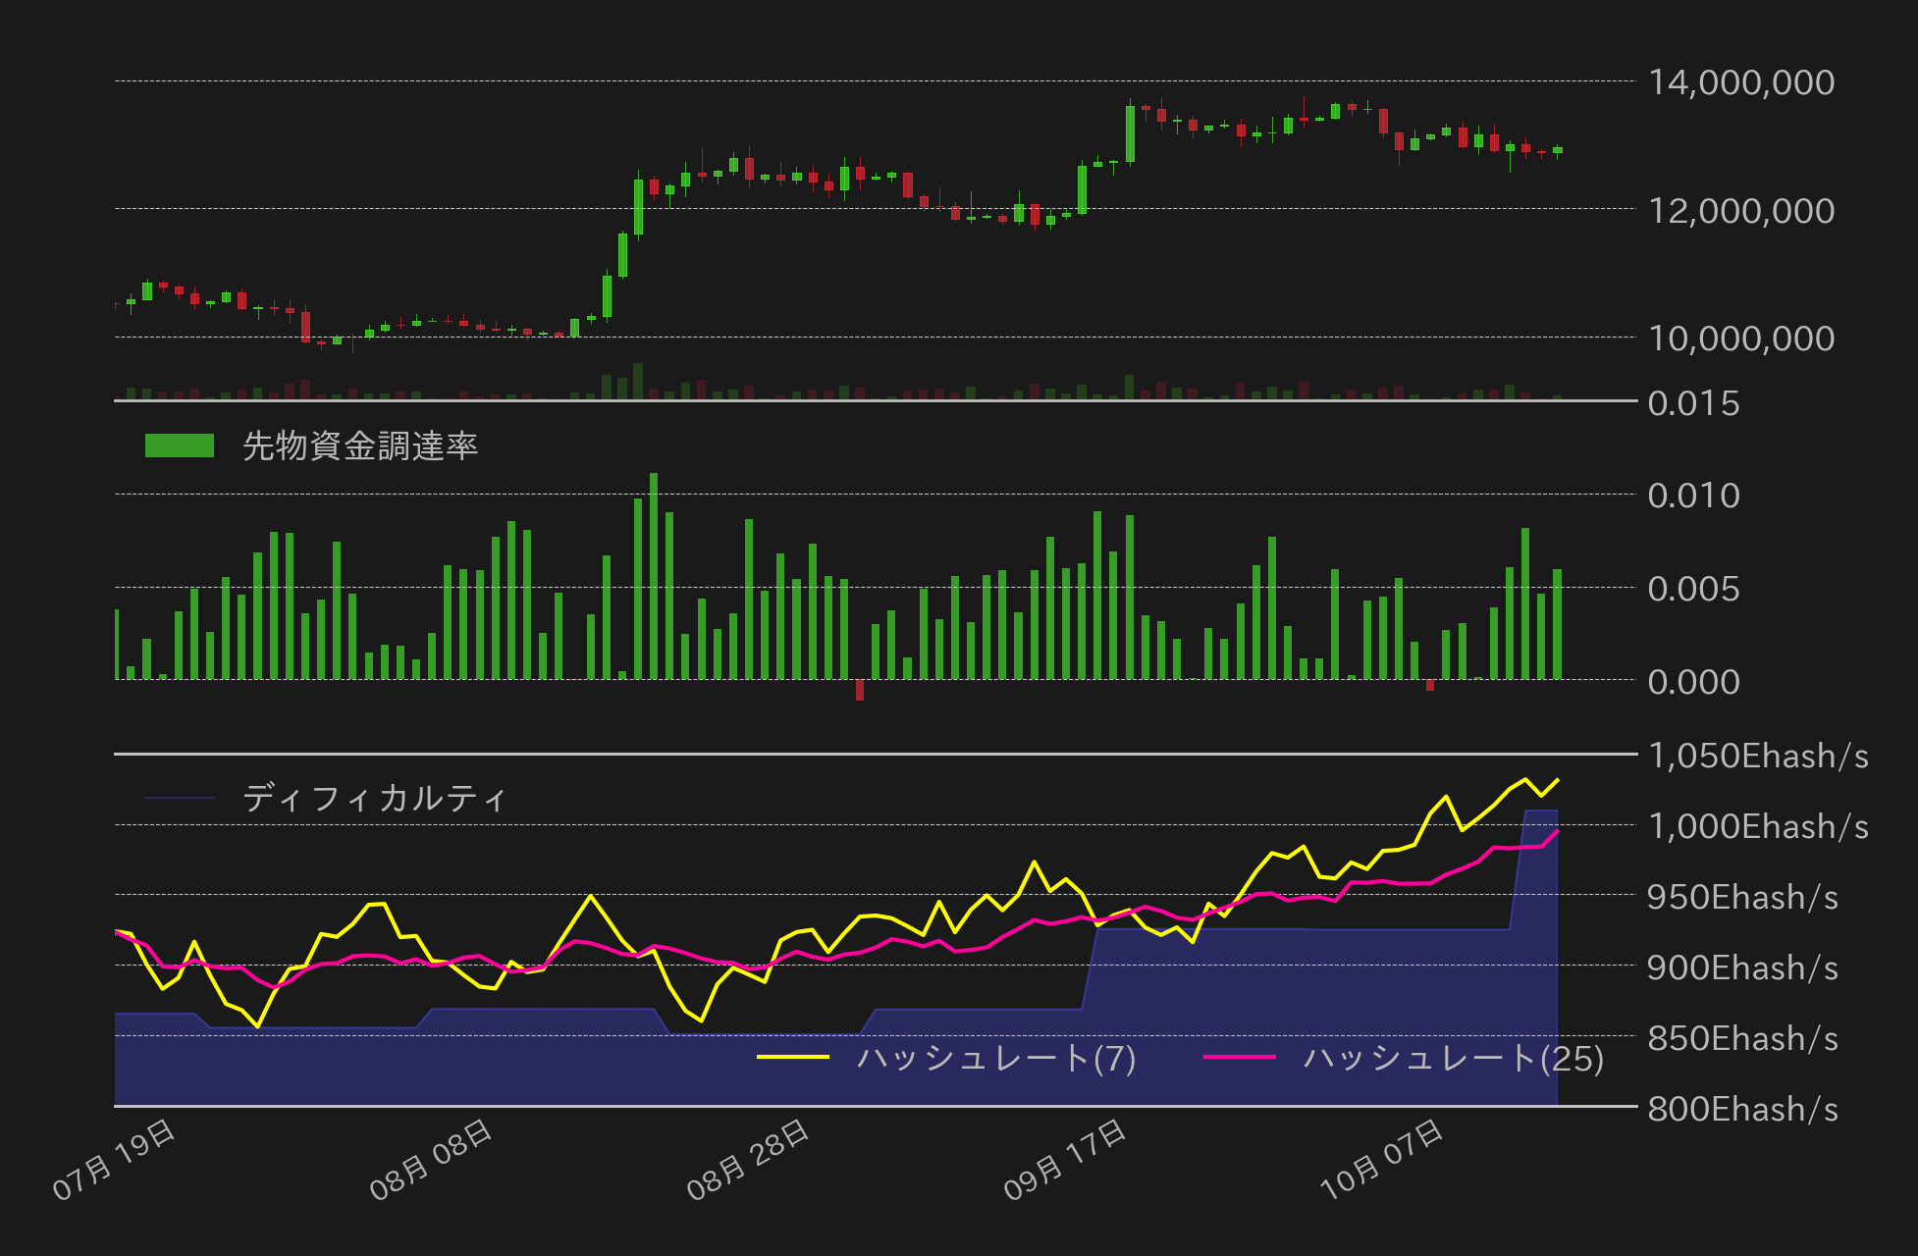The width and height of the screenshot is (1918, 1256).
Task: Click the 12,000,000 price axis label
Action: click(1741, 210)
